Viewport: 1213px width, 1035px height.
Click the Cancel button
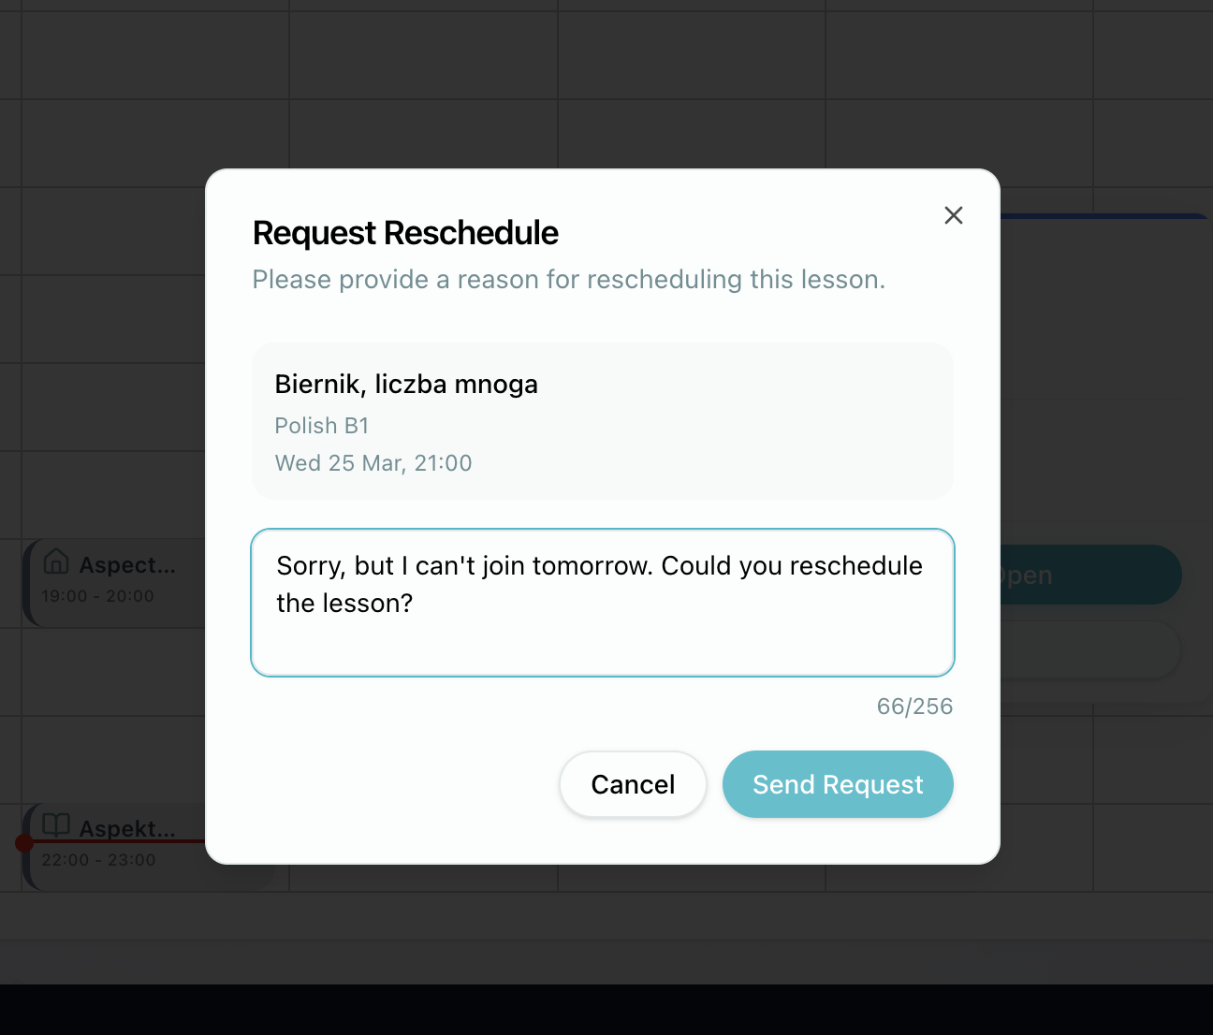pyautogui.click(x=633, y=784)
